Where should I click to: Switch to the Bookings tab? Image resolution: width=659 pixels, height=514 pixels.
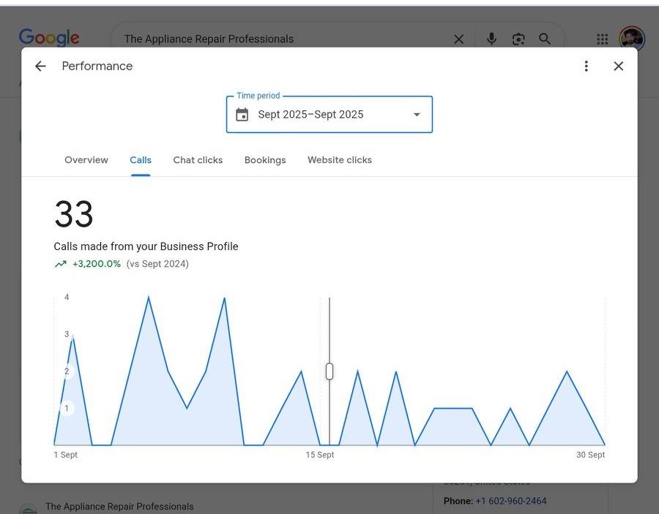tap(265, 160)
